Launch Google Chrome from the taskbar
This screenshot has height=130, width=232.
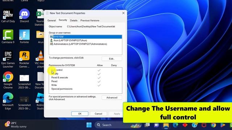(x=214, y=125)
